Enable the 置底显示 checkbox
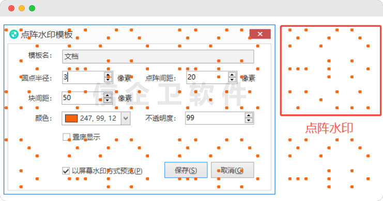This screenshot has height=201, width=383. coord(66,137)
